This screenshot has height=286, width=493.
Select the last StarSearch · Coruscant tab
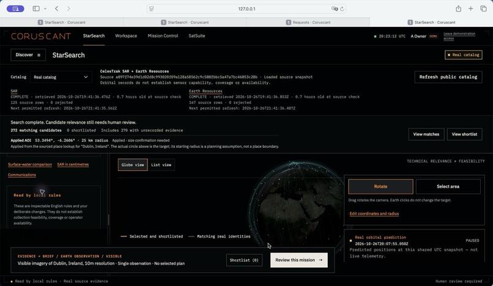431,23
